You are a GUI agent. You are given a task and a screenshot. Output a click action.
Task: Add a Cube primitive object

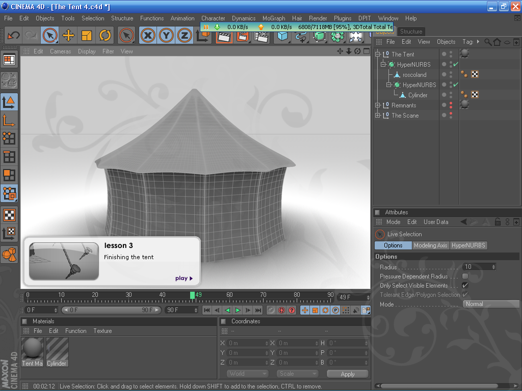282,37
